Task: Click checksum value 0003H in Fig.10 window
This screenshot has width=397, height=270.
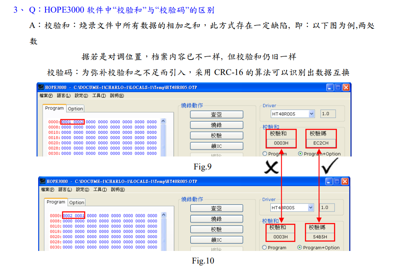Action: click(x=280, y=237)
